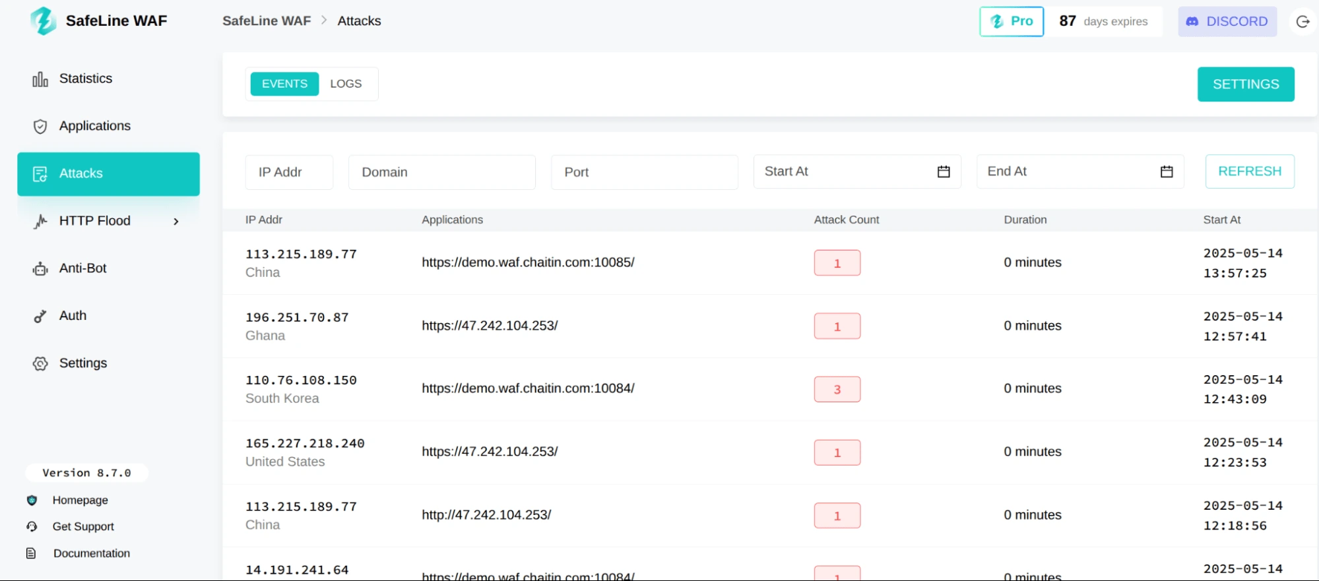Click the DISCORD button
1319x581 pixels.
1227,22
